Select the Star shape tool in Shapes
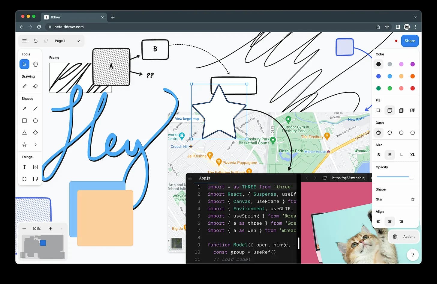This screenshot has height=284, width=437. (x=25, y=145)
